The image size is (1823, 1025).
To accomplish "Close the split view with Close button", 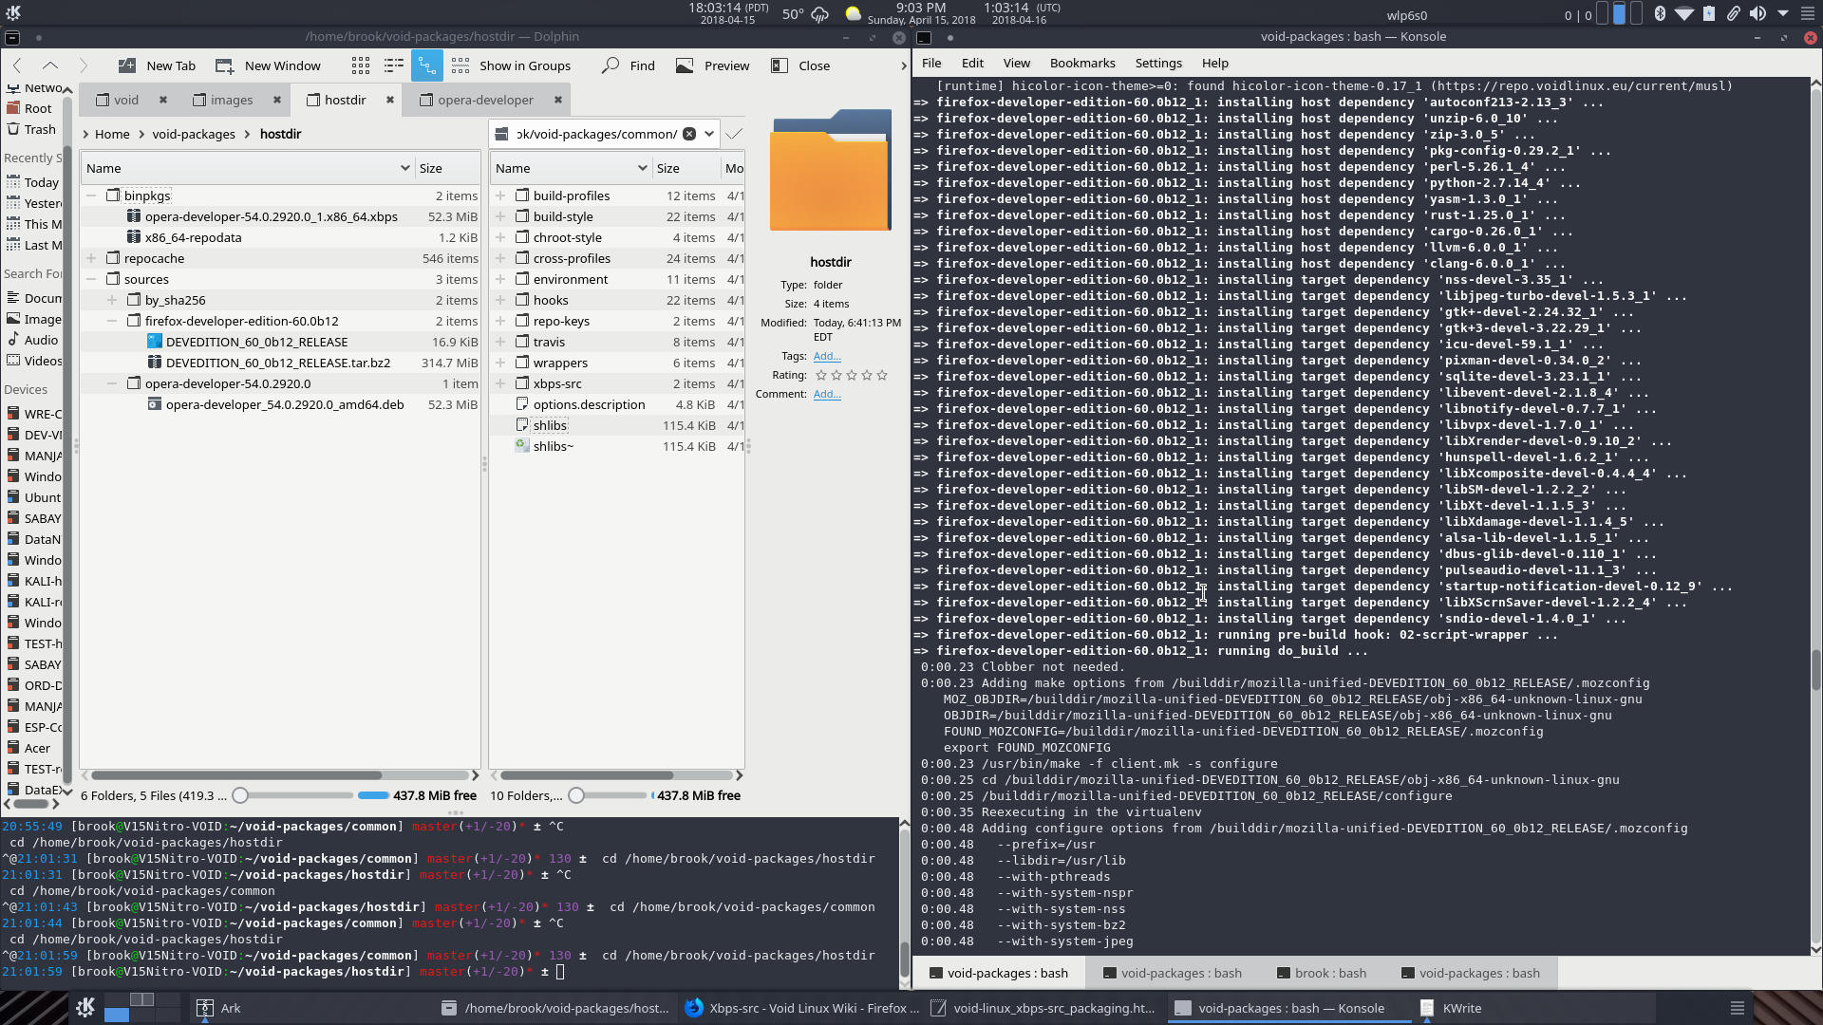I will (799, 65).
